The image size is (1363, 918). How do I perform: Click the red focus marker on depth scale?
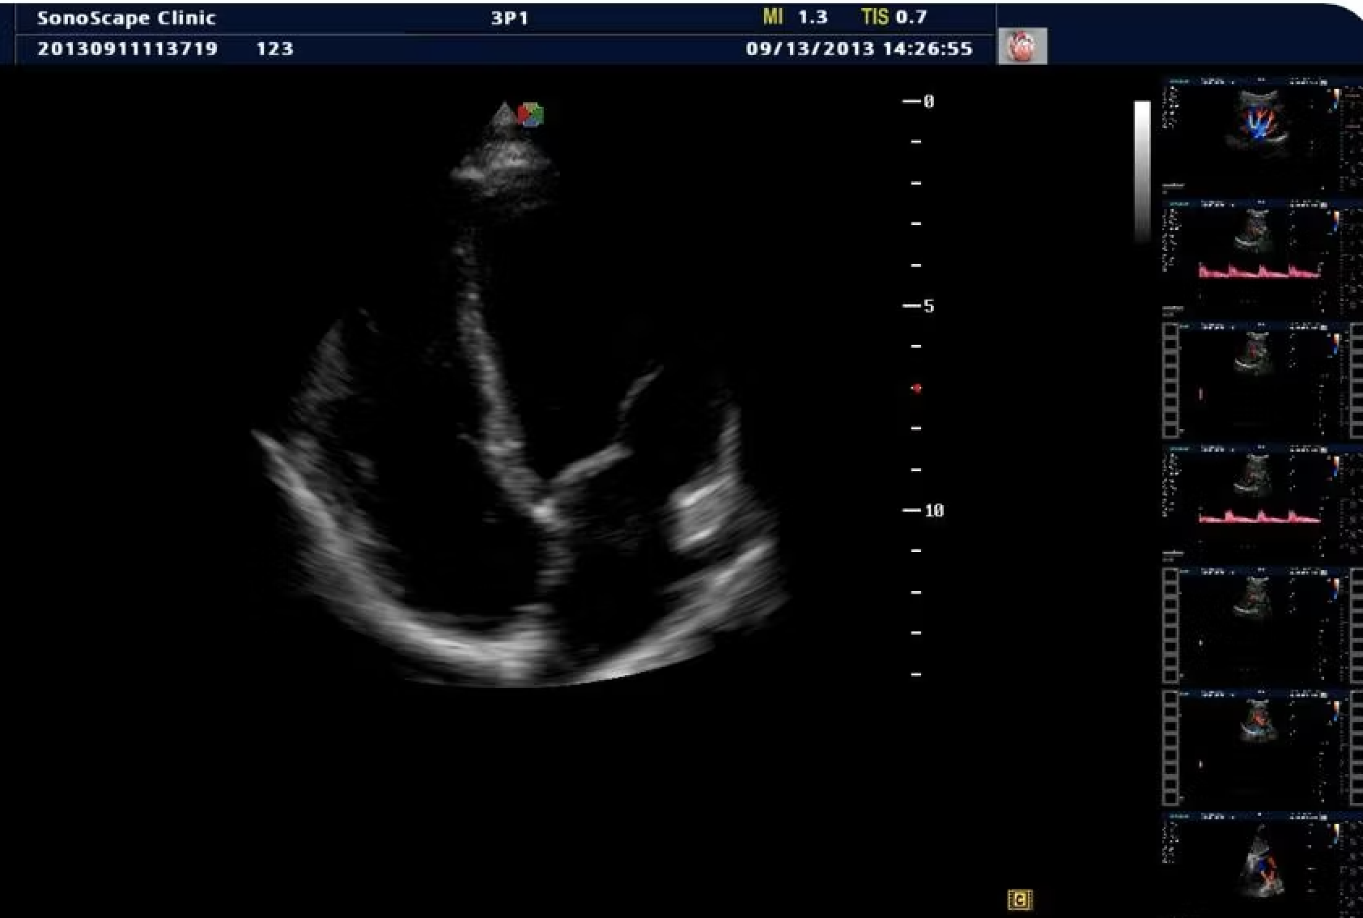916,389
